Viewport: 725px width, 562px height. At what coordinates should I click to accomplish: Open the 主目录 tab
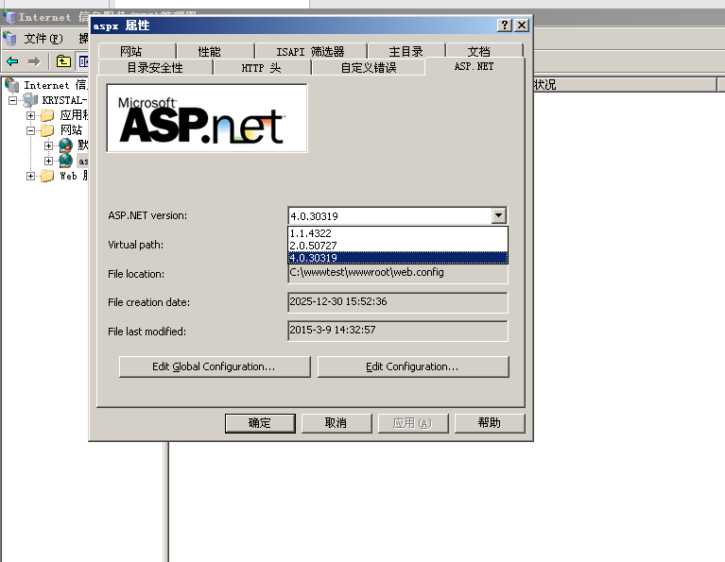click(x=406, y=51)
